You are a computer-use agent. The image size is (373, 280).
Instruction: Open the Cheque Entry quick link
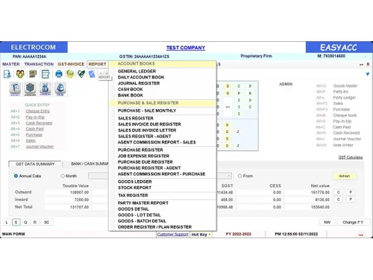(38, 111)
